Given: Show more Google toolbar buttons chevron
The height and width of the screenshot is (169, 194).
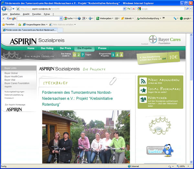Looking at the screenshot, I should tap(164, 18).
